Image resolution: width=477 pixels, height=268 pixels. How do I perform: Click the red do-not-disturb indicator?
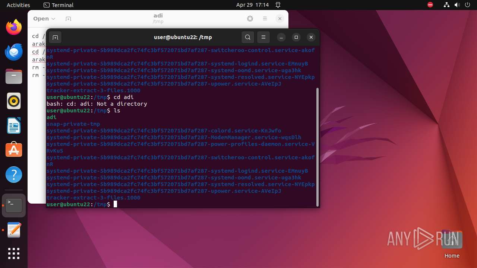[430, 5]
